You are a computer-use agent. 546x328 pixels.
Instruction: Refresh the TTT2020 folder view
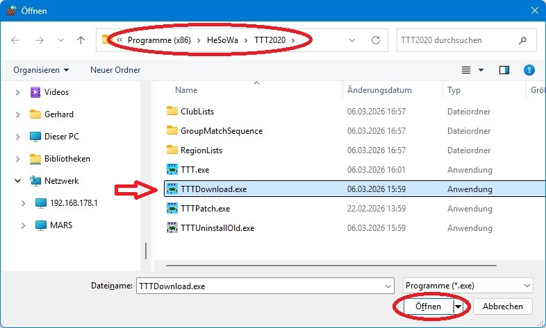pos(376,40)
